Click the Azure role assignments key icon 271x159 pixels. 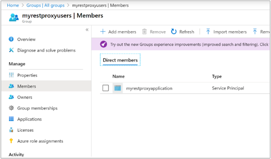click(11, 141)
